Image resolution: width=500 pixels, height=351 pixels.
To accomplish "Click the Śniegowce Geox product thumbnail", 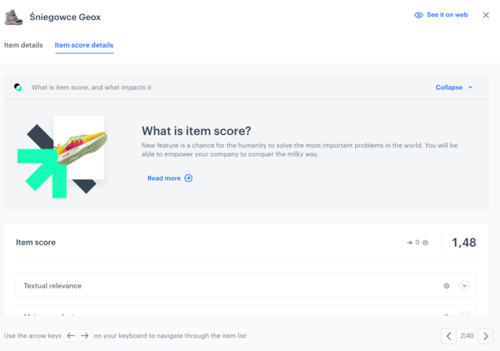I will (x=13, y=17).
